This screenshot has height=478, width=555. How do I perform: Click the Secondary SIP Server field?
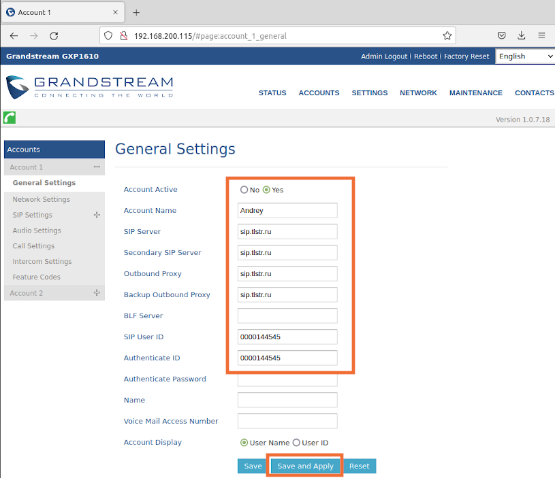click(x=287, y=253)
